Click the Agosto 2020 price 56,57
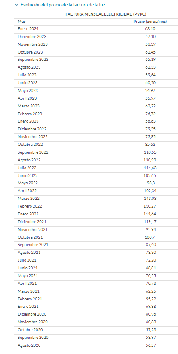The image size is (178, 354). (150, 345)
